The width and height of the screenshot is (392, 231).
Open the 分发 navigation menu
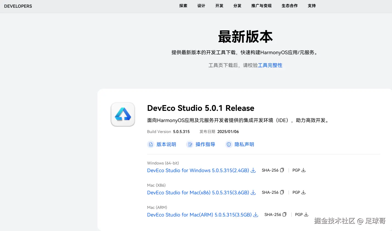(x=238, y=6)
